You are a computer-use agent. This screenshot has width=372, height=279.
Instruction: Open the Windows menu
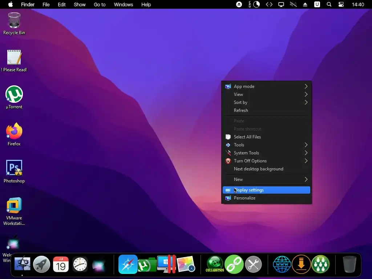pyautogui.click(x=124, y=4)
